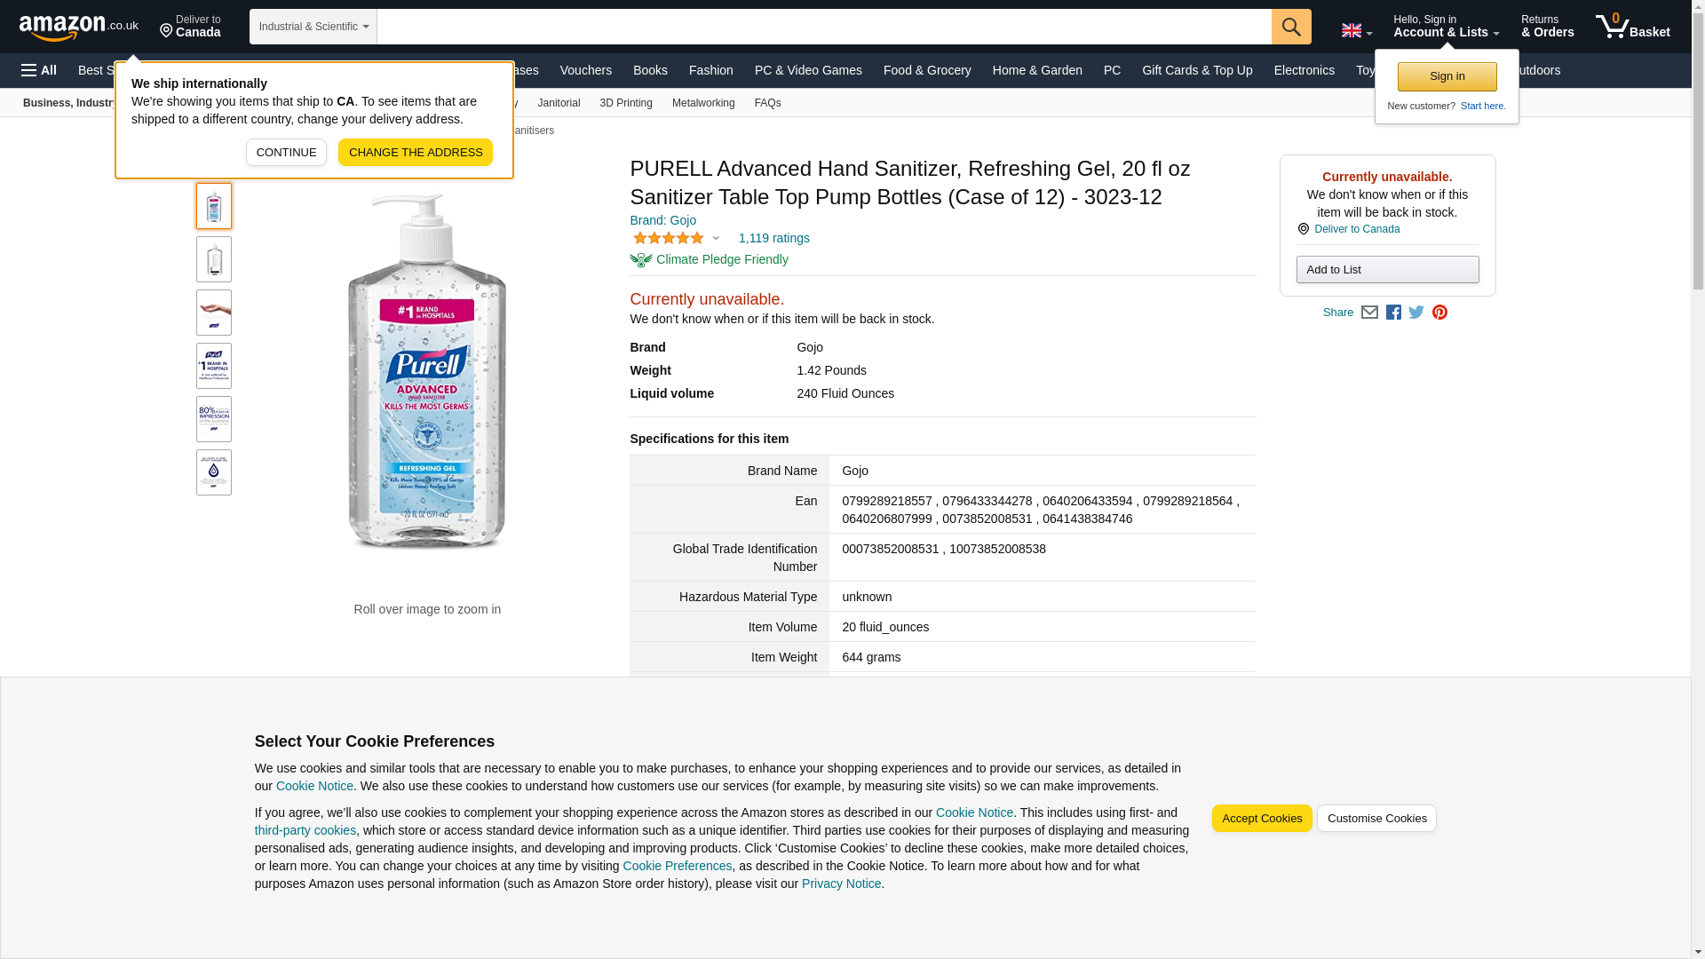Expand star rating breakdown chevron

(x=716, y=238)
